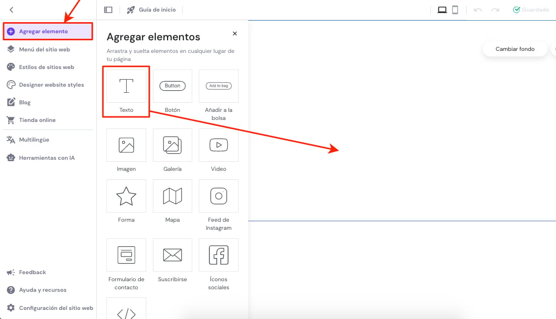The image size is (556, 319).
Task: Click the back arrow at top left
Action: coord(12,10)
